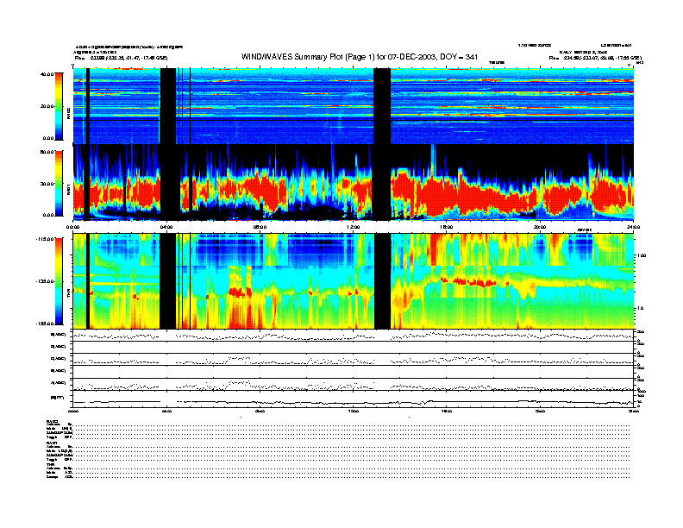The width and height of the screenshot is (683, 528).
Task: Click the -115.00 tick on the TNR color scale
Action: (x=45, y=239)
